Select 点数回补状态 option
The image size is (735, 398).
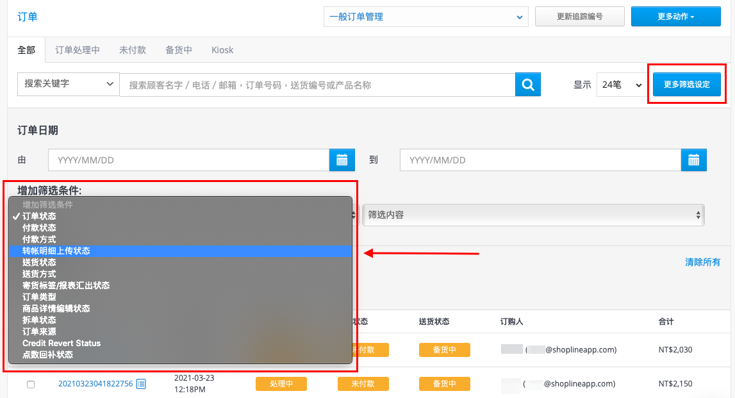point(181,355)
